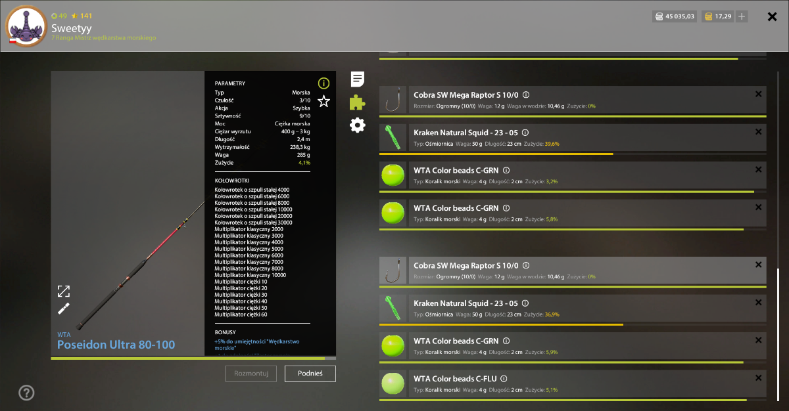Remove the WTA Color beads C-FLU item
Image resolution: width=789 pixels, height=411 pixels.
(x=759, y=378)
